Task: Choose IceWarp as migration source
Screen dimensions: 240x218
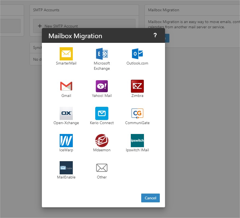Action: [x=66, y=141]
